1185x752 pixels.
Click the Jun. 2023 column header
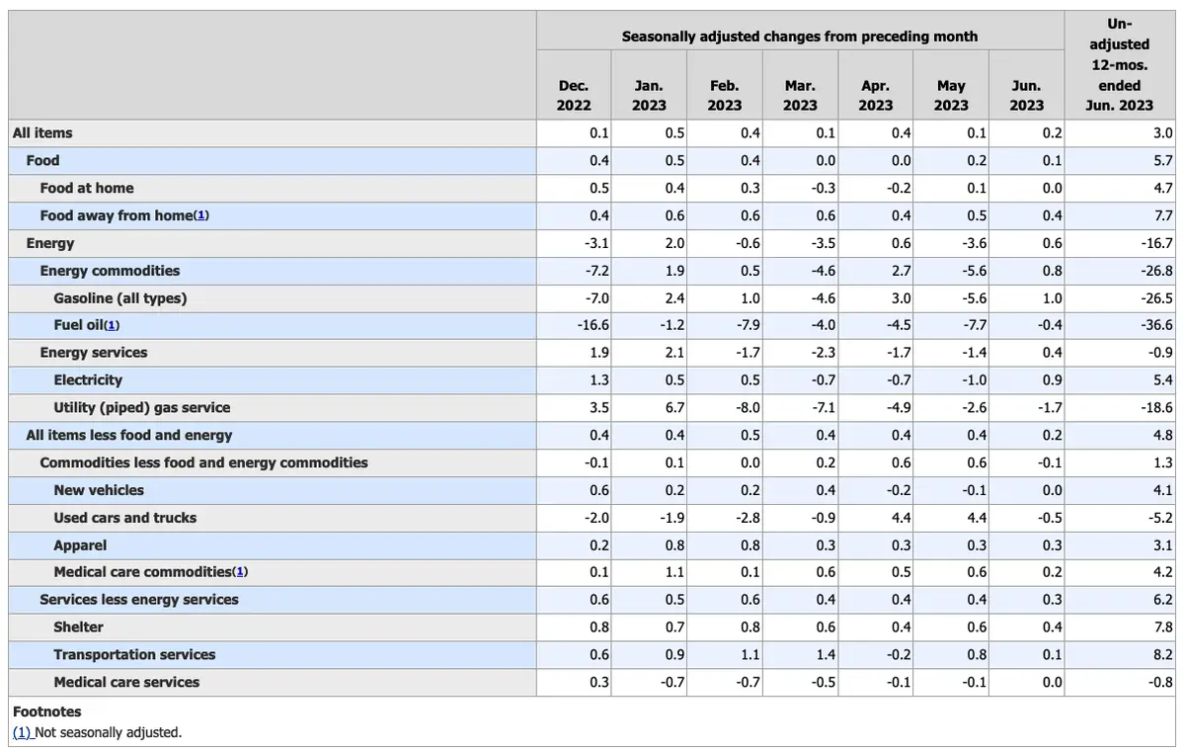tap(1026, 96)
